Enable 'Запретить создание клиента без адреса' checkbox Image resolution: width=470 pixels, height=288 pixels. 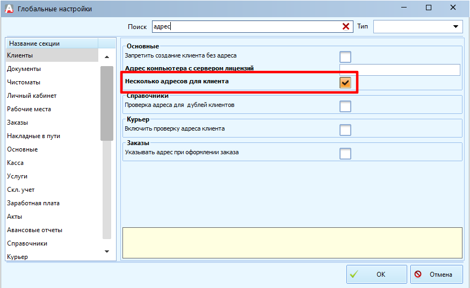point(345,56)
